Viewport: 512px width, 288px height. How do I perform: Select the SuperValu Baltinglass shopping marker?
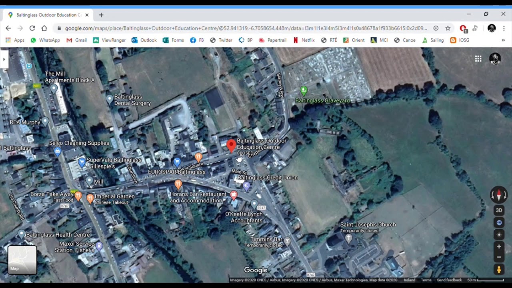[x=82, y=162]
